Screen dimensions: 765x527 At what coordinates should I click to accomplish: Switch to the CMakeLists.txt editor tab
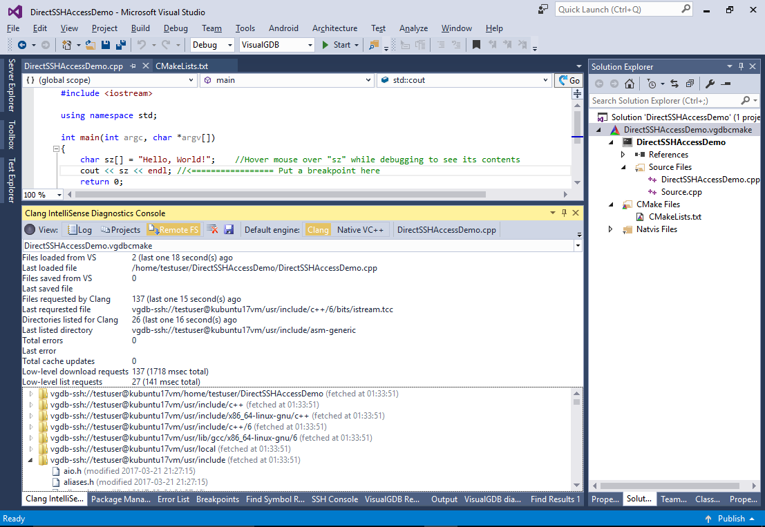coord(182,66)
